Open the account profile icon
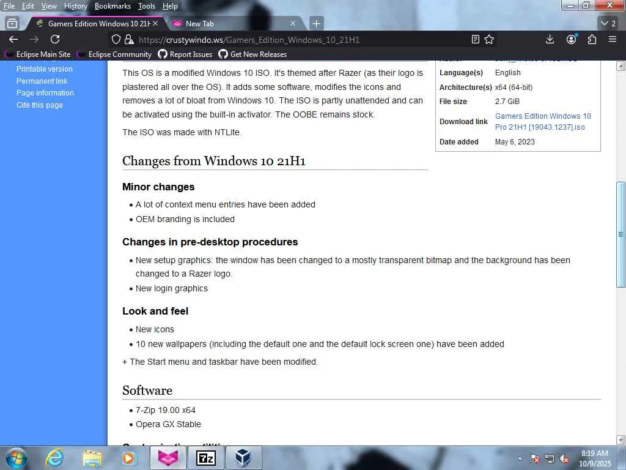This screenshot has height=470, width=626. pos(572,39)
